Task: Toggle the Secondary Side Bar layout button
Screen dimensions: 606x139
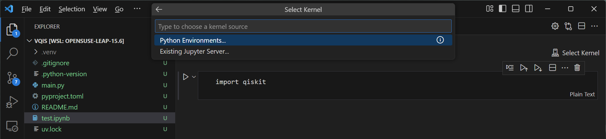Action: point(529,9)
